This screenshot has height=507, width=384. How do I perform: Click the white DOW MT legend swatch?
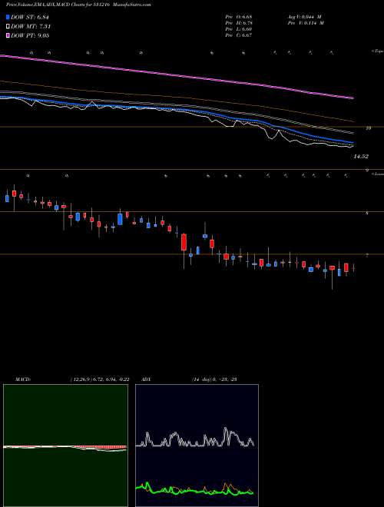pos(8,27)
